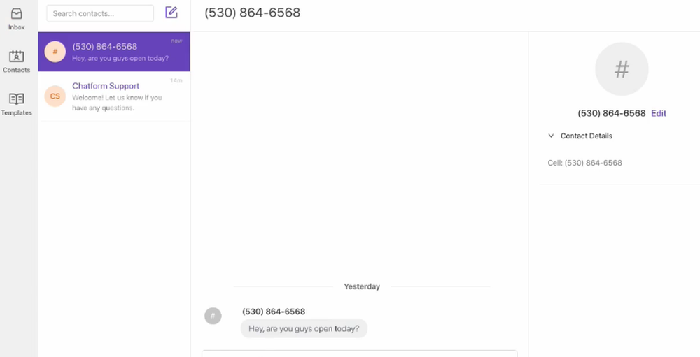Screen dimensions: 700x357
Task: Open the Templates book icon
Action: coord(17,99)
